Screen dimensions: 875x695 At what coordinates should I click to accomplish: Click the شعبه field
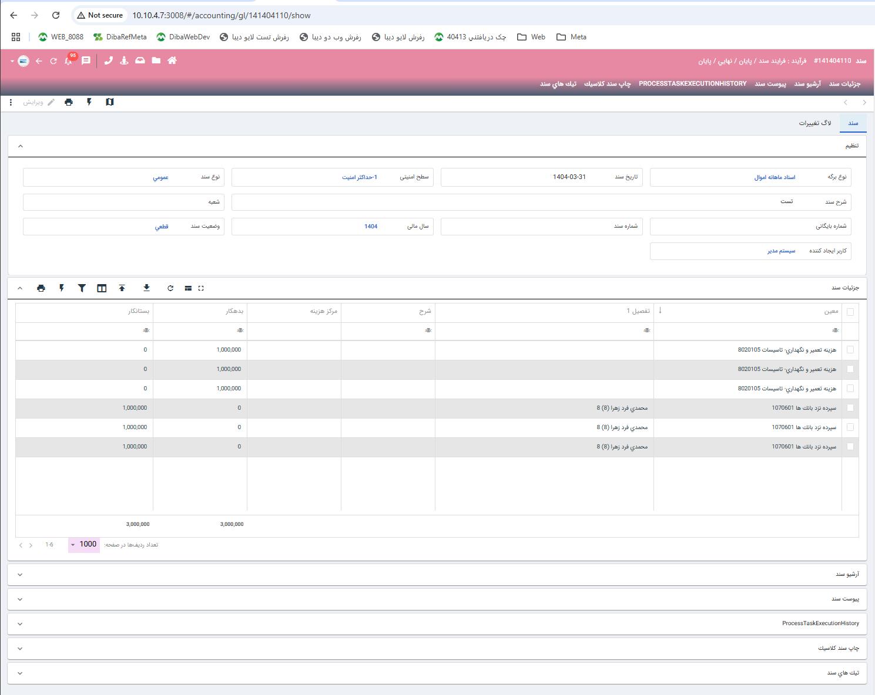[x=123, y=202]
